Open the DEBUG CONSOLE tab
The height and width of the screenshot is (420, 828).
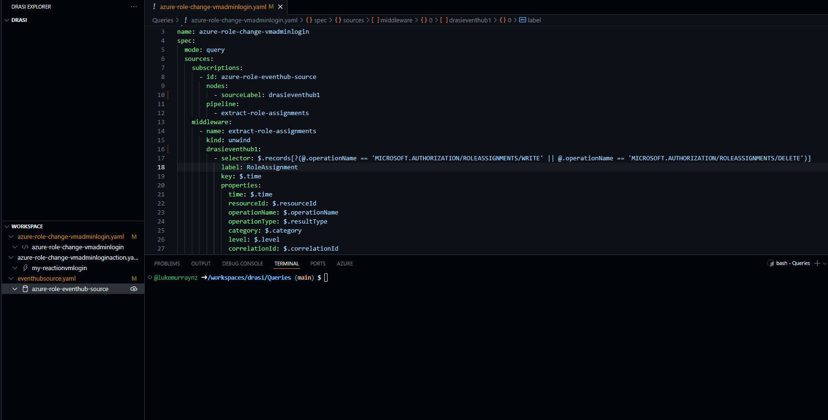click(x=242, y=264)
